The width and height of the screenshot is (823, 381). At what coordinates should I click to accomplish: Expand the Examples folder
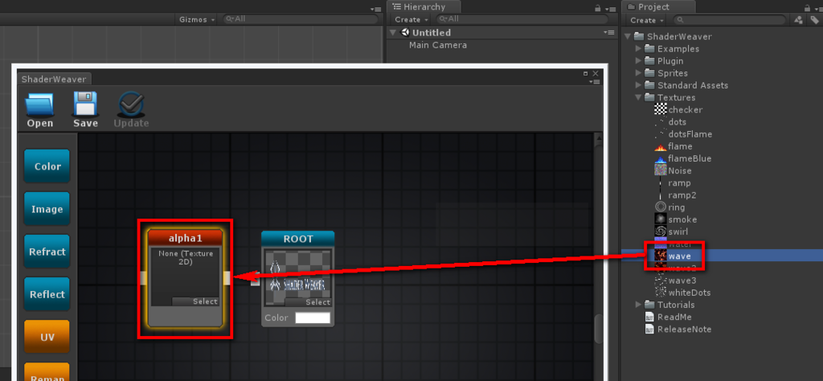coord(639,49)
